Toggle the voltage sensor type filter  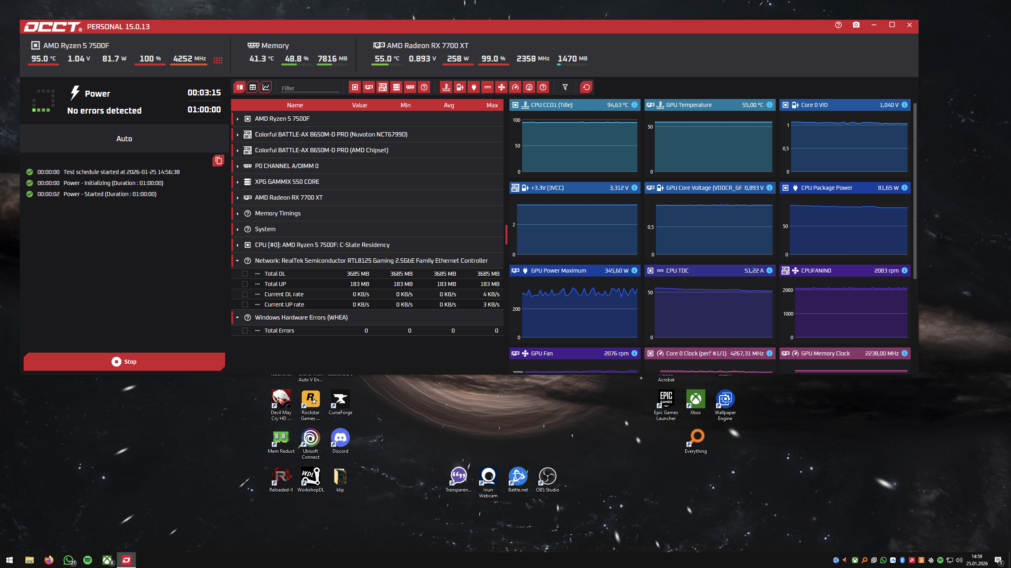(x=460, y=87)
